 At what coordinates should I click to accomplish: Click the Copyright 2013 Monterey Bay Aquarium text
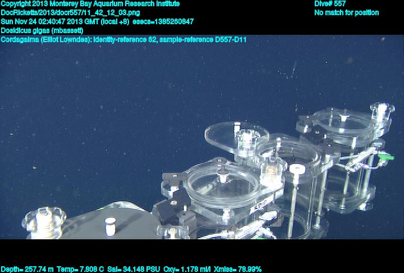pyautogui.click(x=90, y=4)
